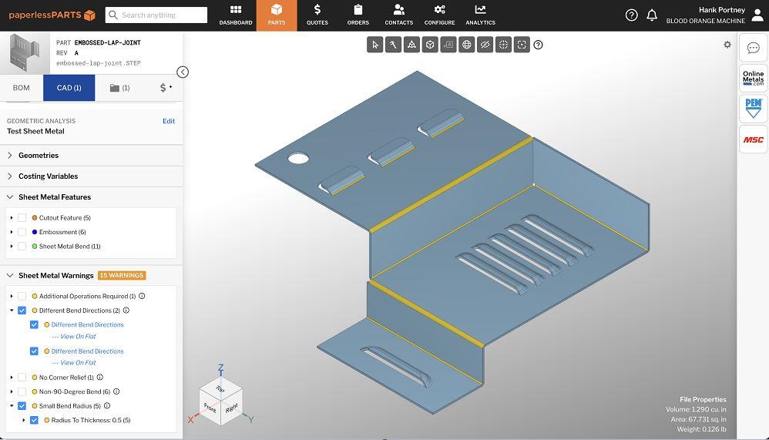Uncheck Small Bend Radius warning checkbox

[22, 405]
